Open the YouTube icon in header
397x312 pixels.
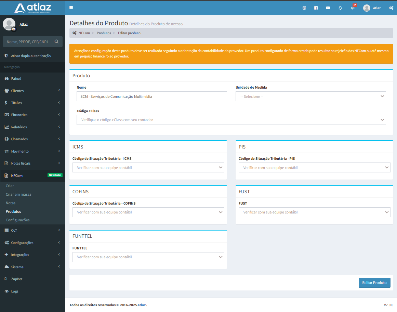(x=328, y=8)
